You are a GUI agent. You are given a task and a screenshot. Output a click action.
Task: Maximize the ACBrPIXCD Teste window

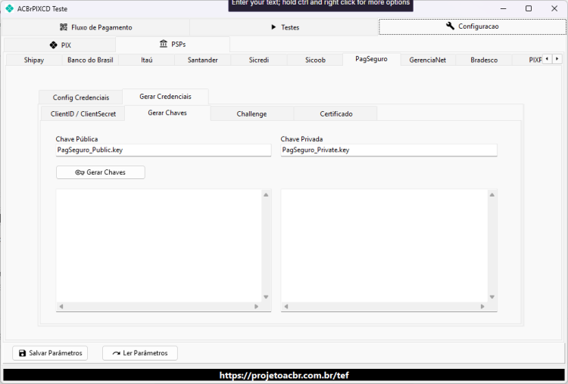point(529,8)
